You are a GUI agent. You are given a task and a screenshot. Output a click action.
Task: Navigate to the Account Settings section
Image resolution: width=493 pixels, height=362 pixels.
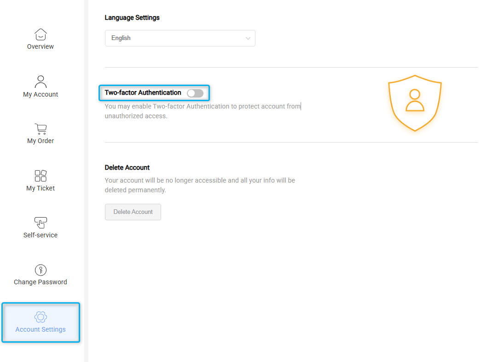tap(41, 322)
